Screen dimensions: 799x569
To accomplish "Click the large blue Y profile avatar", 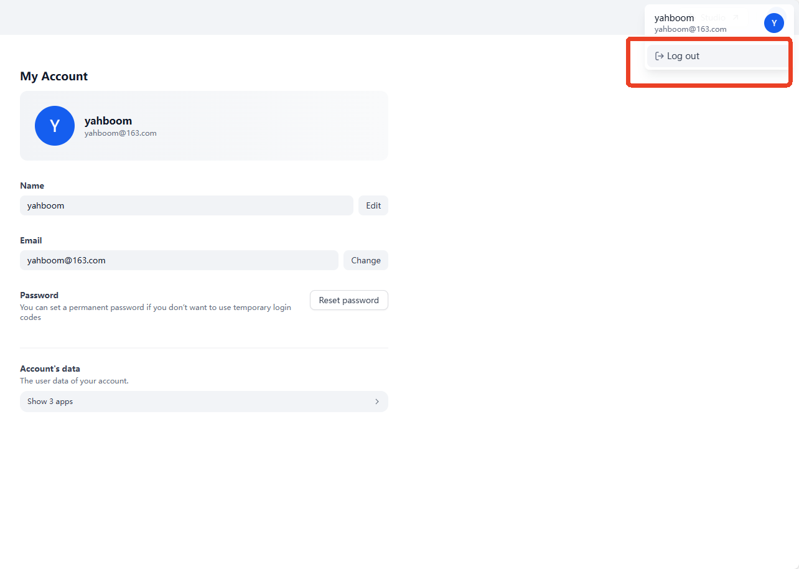I will click(55, 126).
